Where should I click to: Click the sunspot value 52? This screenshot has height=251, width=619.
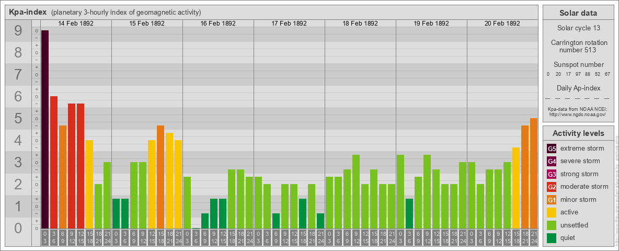click(597, 74)
